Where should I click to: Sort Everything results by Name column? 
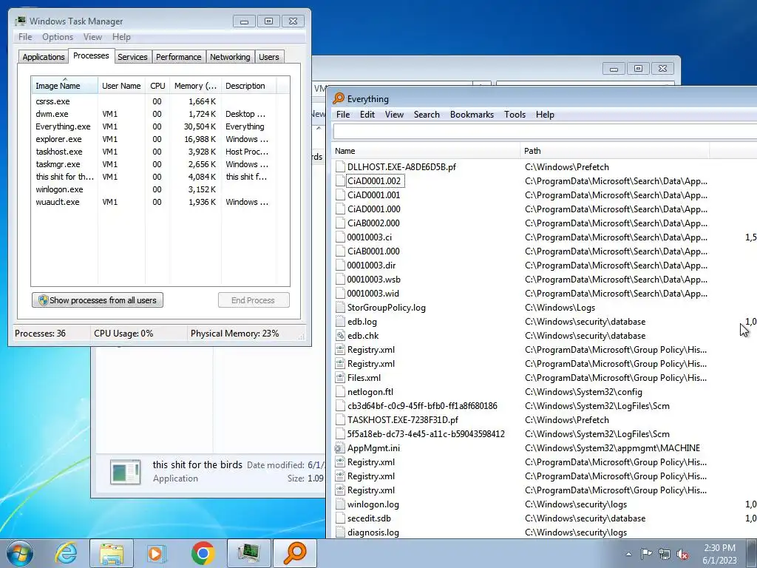(426, 151)
